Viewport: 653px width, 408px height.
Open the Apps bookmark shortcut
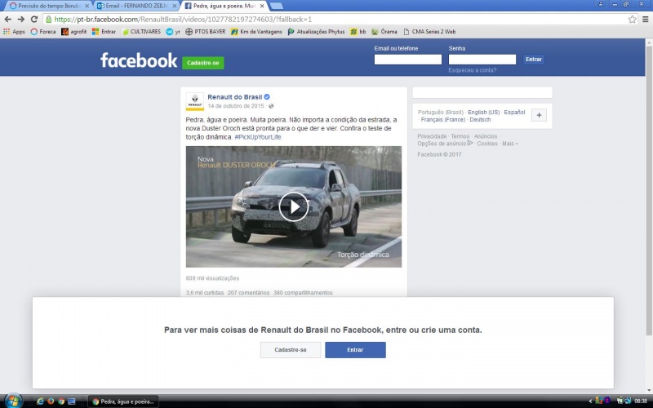(x=14, y=32)
